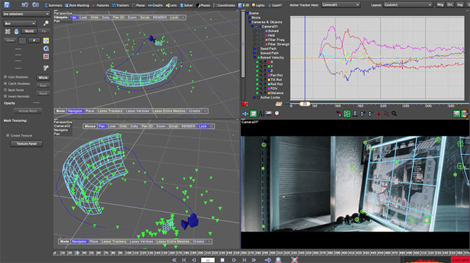The width and height of the screenshot is (470, 263).
Task: Click the blue arrows icon in graph toolbar
Action: [245, 114]
